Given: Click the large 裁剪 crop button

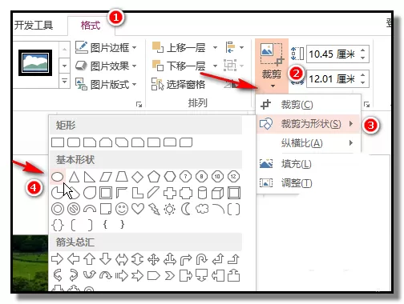Looking at the screenshot, I should [x=272, y=61].
